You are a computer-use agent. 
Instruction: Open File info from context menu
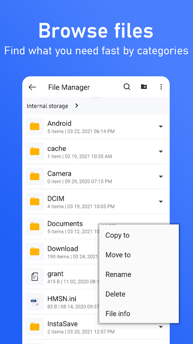(x=118, y=313)
